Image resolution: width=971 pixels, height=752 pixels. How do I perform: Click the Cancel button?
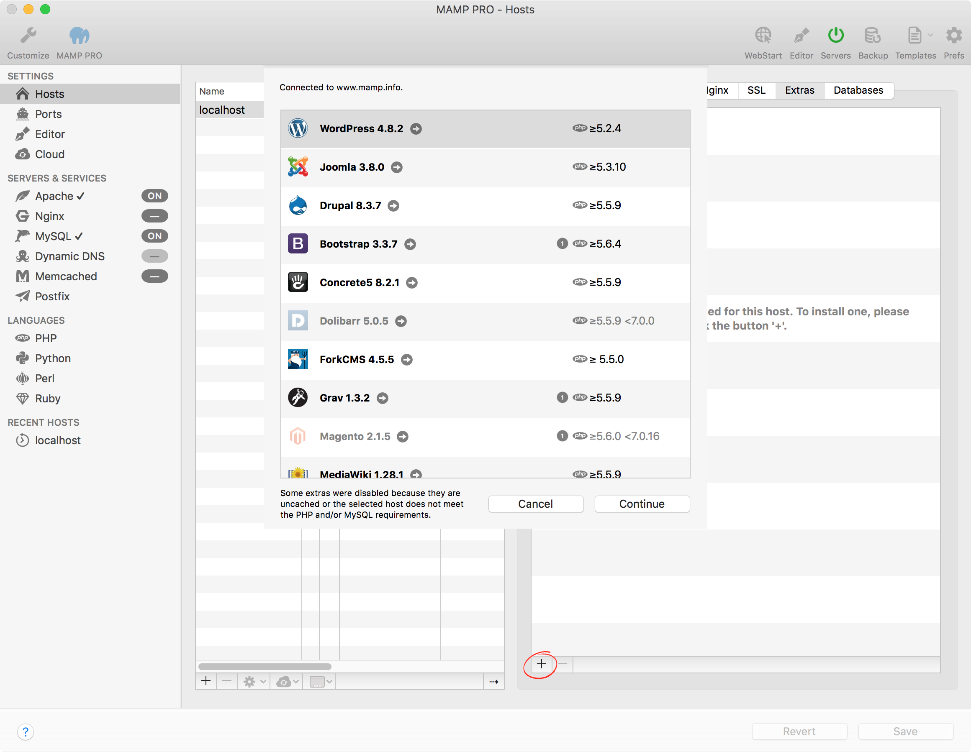pos(535,504)
